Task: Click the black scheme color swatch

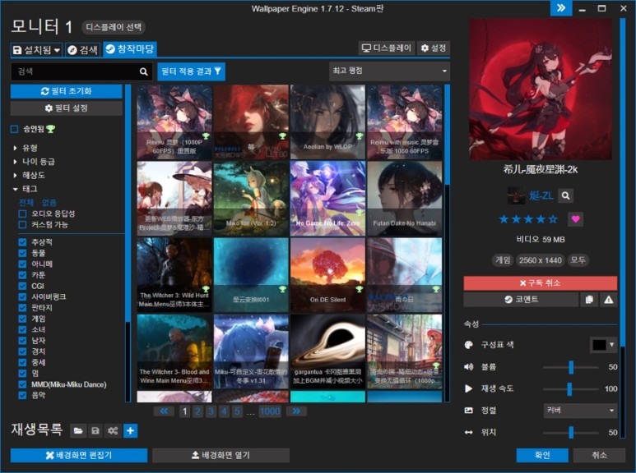Action: (599, 345)
